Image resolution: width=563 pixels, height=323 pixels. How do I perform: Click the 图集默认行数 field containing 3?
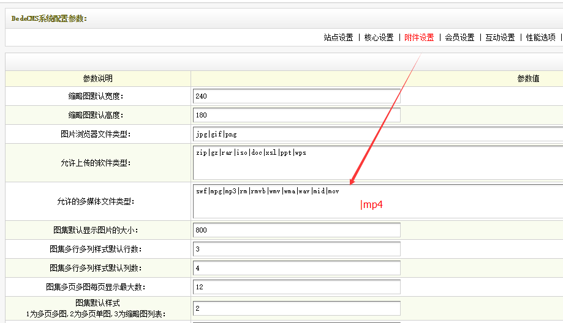pos(296,249)
